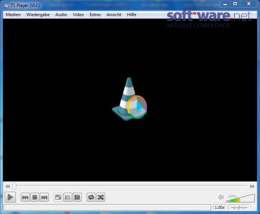Open the Video menu
The image size is (260, 214).
coord(78,15)
